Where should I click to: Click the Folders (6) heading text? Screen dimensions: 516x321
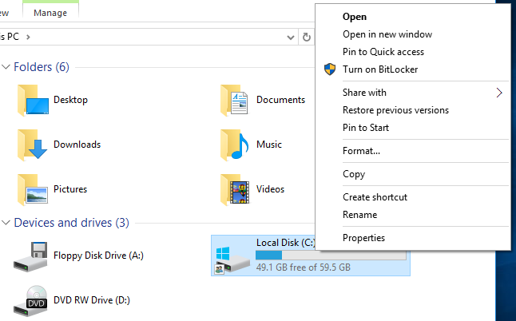(x=42, y=67)
